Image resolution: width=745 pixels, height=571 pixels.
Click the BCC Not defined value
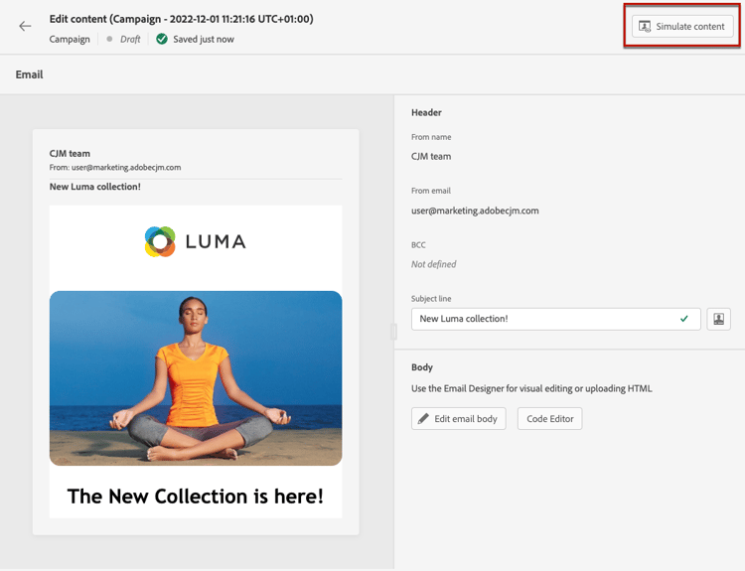433,264
